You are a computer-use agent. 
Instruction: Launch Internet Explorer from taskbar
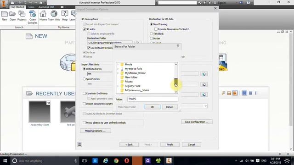click(106, 161)
